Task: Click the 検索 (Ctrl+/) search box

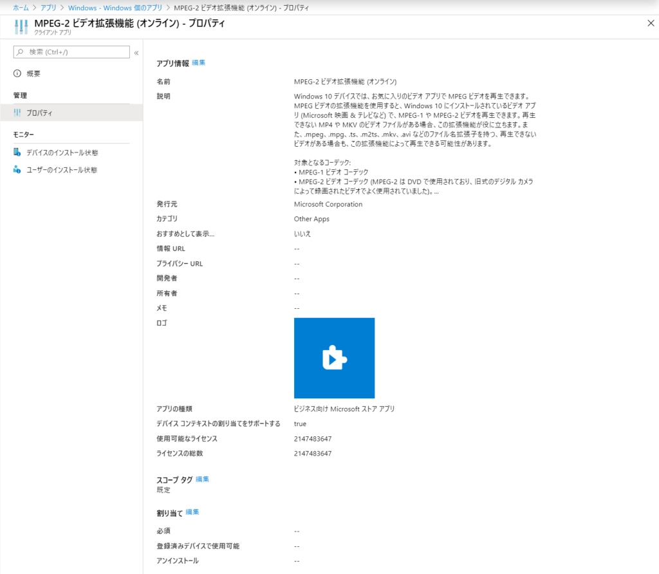Action: tap(71, 52)
